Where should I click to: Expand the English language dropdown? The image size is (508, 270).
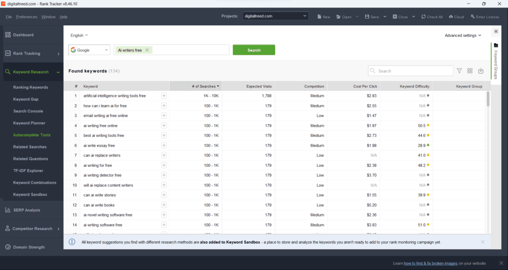point(79,35)
